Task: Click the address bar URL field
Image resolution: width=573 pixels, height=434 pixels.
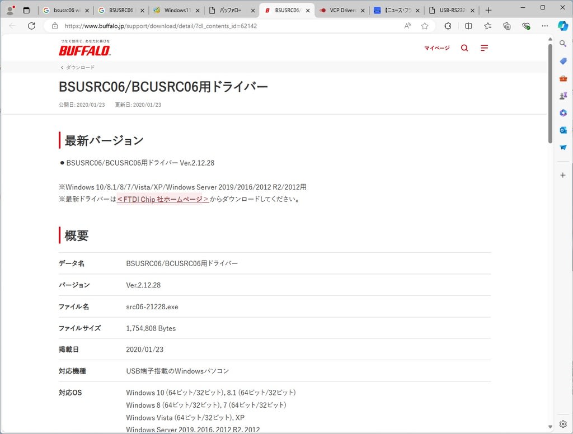Action: [230, 26]
